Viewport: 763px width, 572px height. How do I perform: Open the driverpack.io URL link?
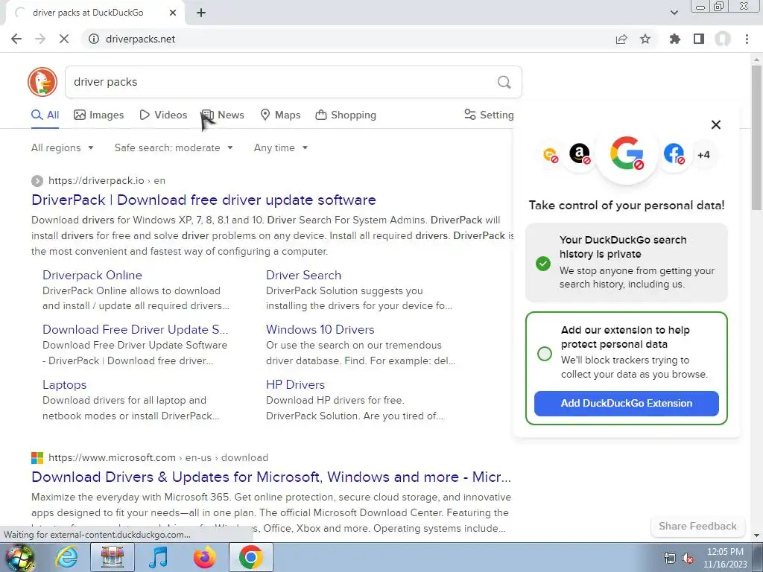(107, 180)
